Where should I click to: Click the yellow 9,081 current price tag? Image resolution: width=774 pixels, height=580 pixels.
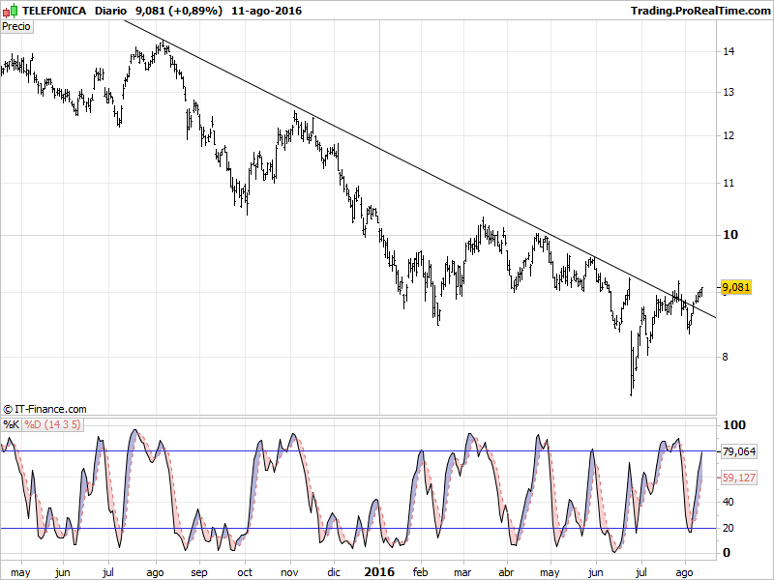tap(736, 287)
